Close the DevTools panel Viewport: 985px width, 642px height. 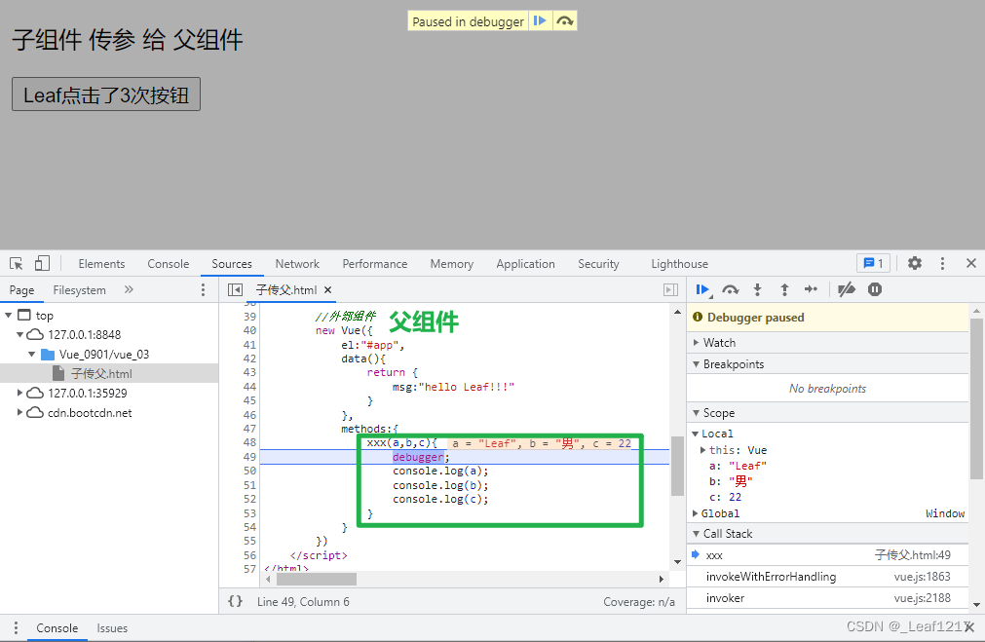coord(971,263)
